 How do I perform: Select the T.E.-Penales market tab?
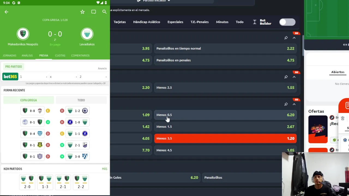(x=200, y=22)
